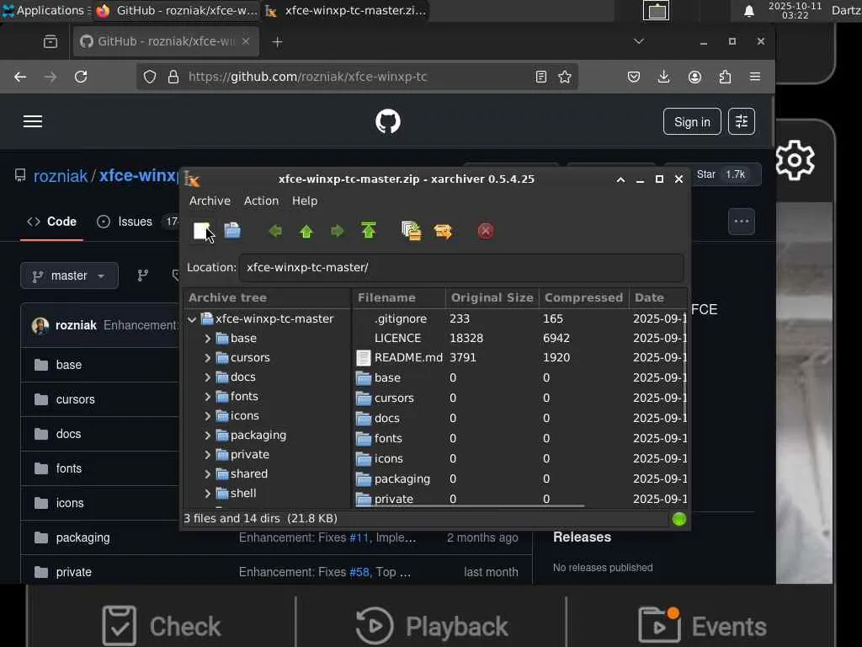Expand the shell folder in Archive tree
Image resolution: width=862 pixels, height=647 pixels.
pyautogui.click(x=207, y=494)
